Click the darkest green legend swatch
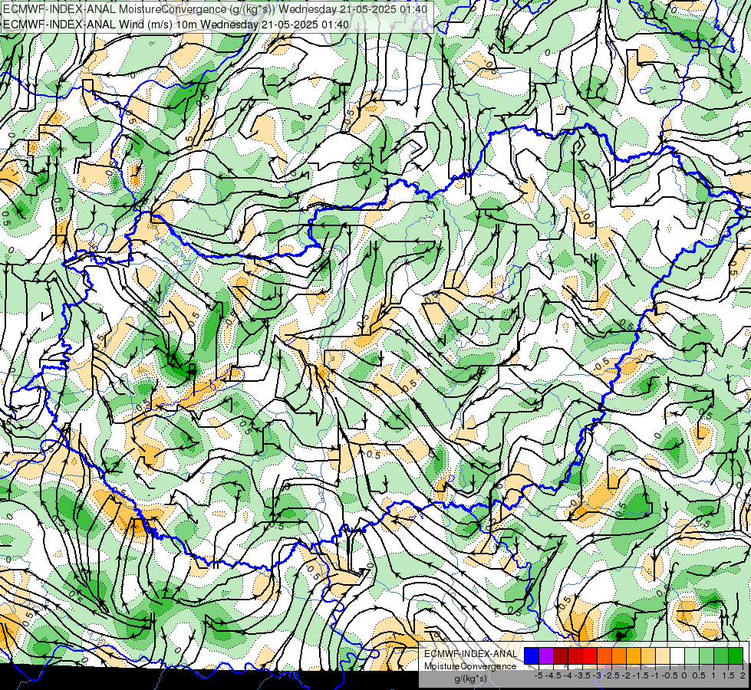Image resolution: width=751 pixels, height=690 pixels. click(x=736, y=655)
